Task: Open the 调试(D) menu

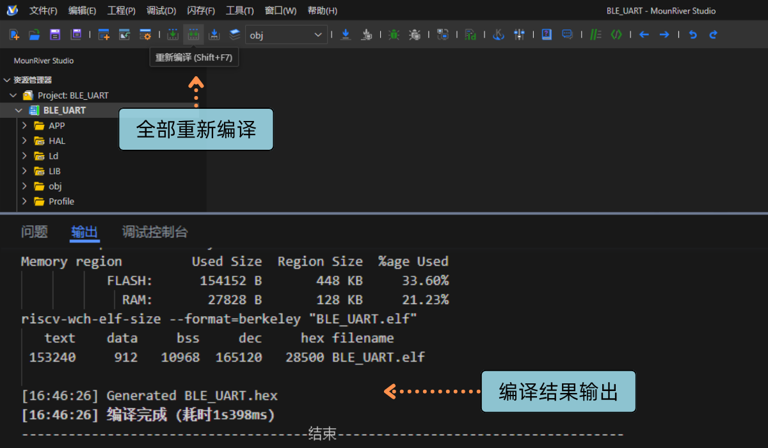Action: coord(161,11)
